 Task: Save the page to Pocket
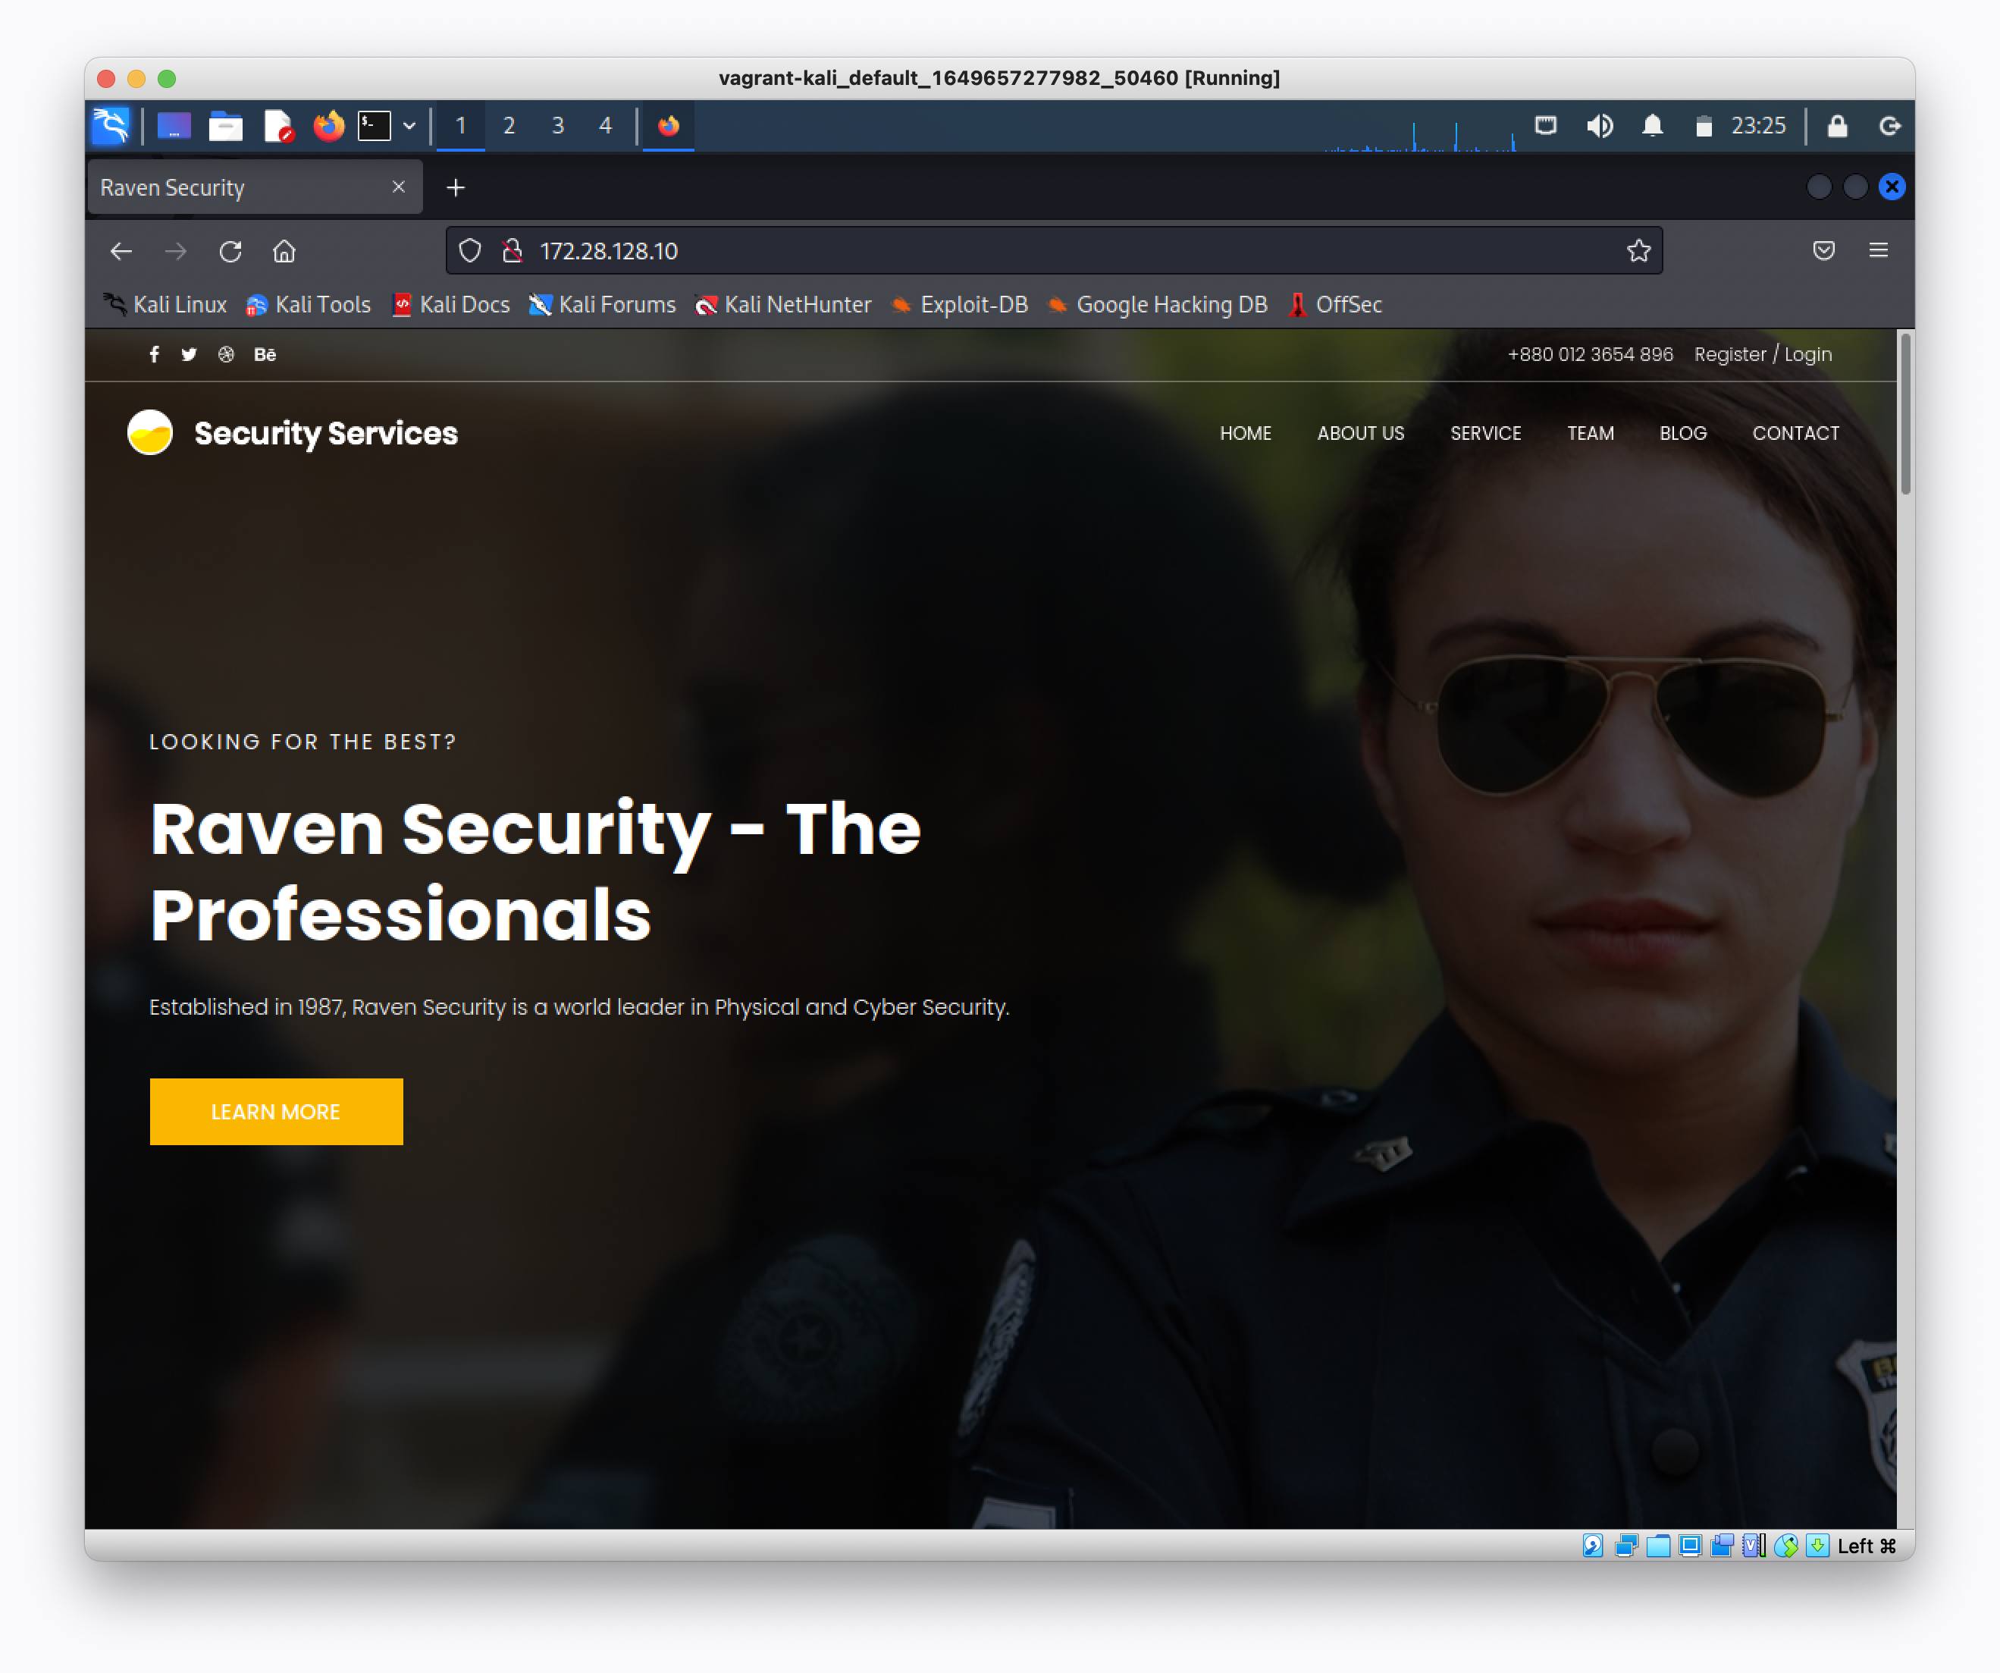1824,250
